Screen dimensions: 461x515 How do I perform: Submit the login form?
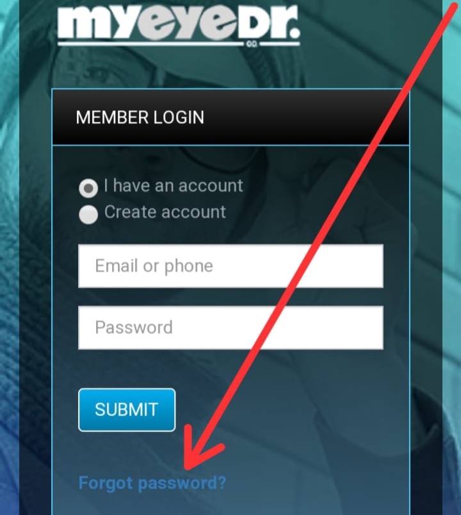pyautogui.click(x=127, y=410)
